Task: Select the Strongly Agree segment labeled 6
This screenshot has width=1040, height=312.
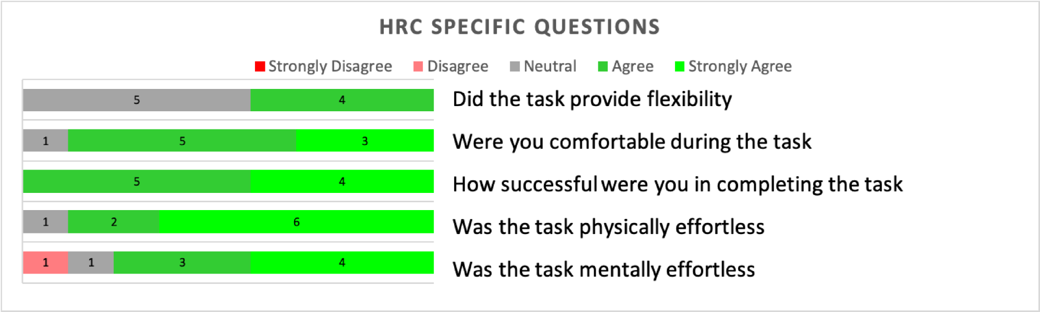Action: click(x=296, y=222)
